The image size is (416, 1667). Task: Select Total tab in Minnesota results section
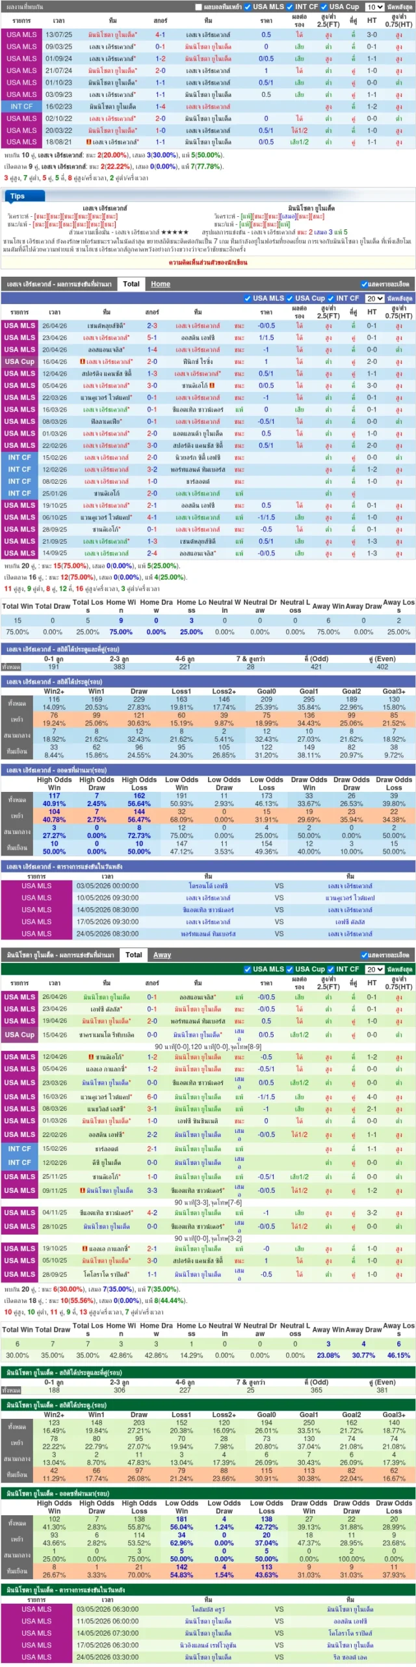[134, 955]
